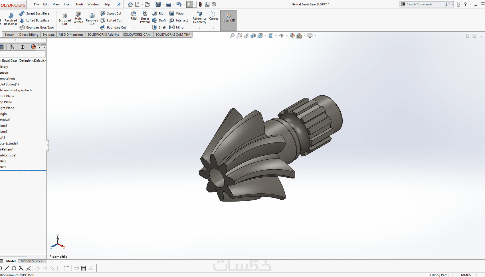This screenshot has width=485, height=277.
Task: Select Cut-Extrude1 in the feature tree
Action: pos(8,155)
